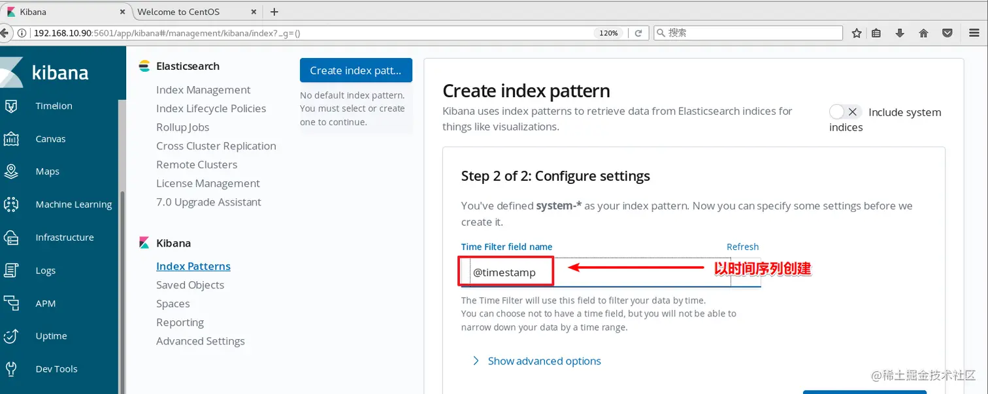Viewport: 988px width, 394px height.
Task: Open Remote Clusters
Action: (x=197, y=164)
